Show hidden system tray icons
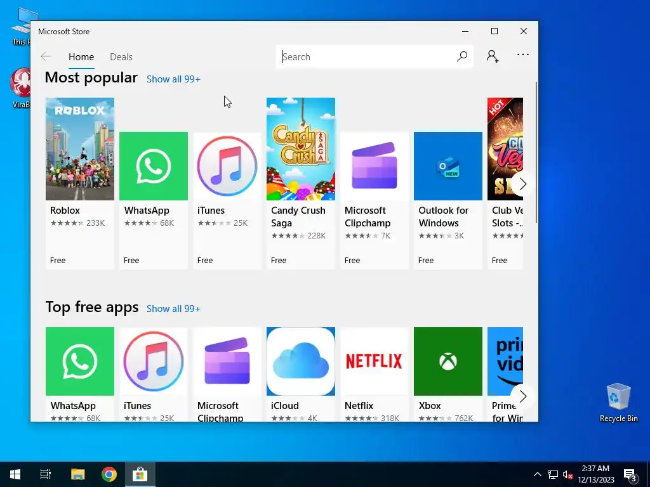The width and height of the screenshot is (650, 487). (x=537, y=474)
